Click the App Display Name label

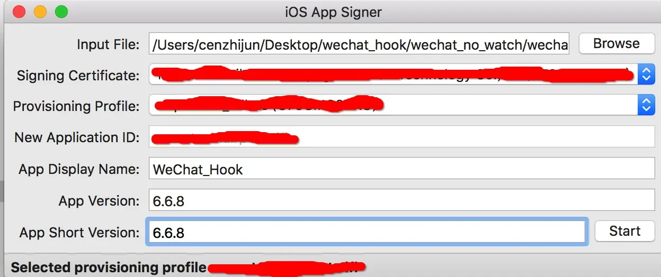(x=79, y=169)
